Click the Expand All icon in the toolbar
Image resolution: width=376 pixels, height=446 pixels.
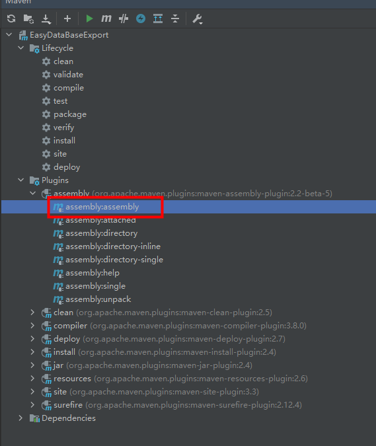click(158, 19)
